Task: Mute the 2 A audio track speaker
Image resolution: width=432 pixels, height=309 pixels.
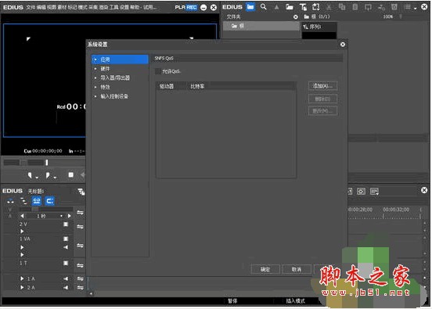Action: [66, 288]
